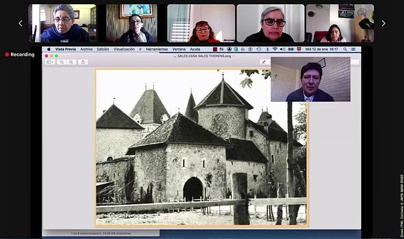Click the speaker's floating video thumbnail
This screenshot has width=404, height=239.
click(310, 79)
